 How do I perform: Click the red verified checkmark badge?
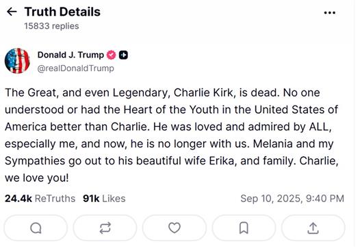(x=111, y=55)
